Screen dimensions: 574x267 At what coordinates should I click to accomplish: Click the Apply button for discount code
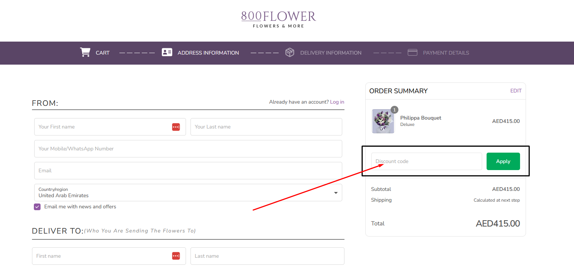coord(503,161)
